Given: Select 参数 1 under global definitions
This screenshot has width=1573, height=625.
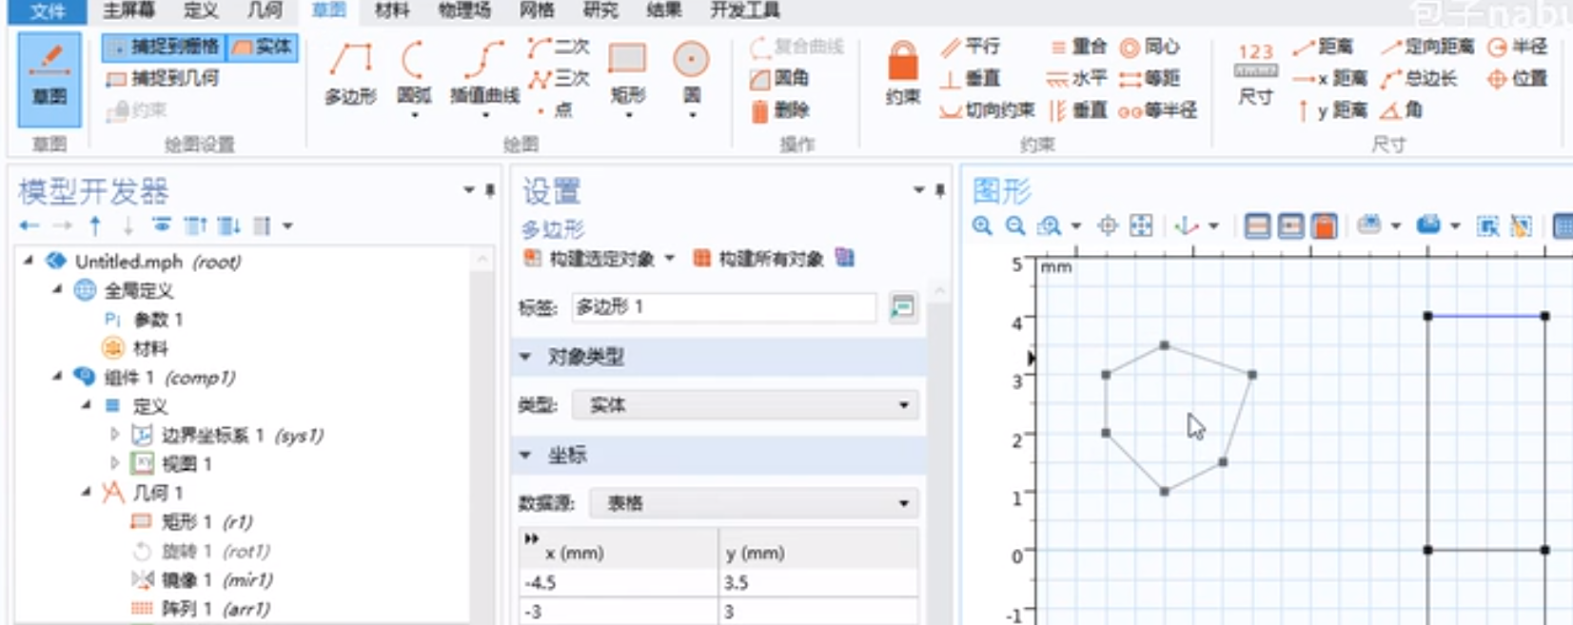Looking at the screenshot, I should (143, 319).
